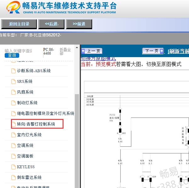Open the 制动灯系统 entry
Screen dimensions: 189x188
pyautogui.click(x=27, y=103)
